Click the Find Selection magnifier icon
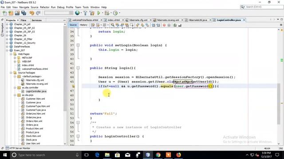This screenshot has width=284, height=159. pos(112,25)
